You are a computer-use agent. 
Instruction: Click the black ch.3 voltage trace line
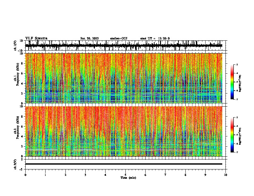pos(124,164)
